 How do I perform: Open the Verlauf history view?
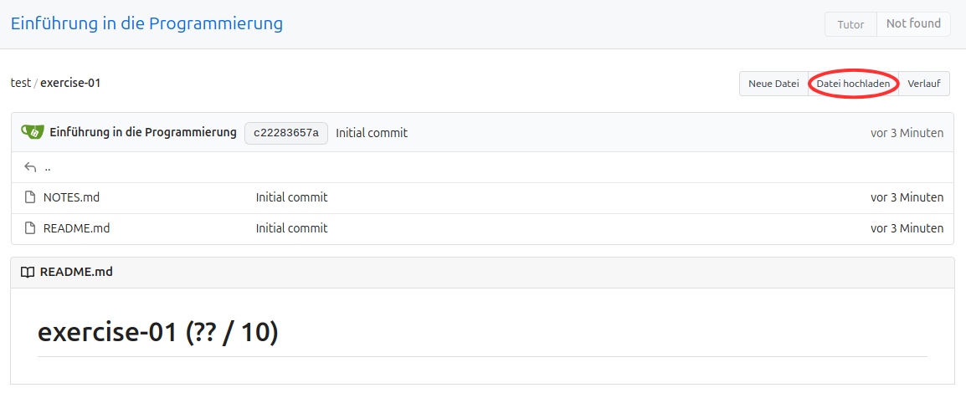click(923, 84)
